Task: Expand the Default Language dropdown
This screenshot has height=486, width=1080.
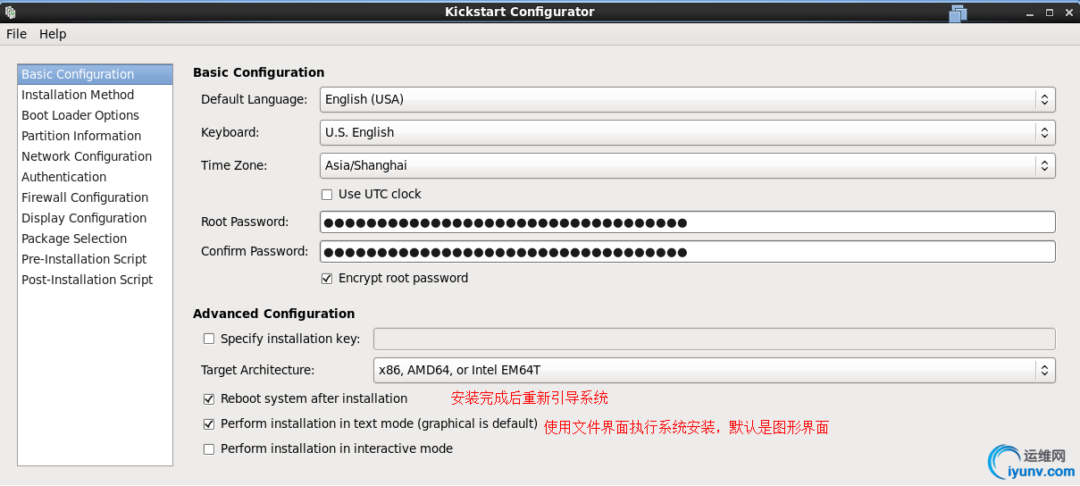Action: click(687, 99)
